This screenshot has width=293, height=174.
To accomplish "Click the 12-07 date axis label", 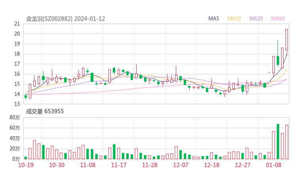I will coord(181,165).
